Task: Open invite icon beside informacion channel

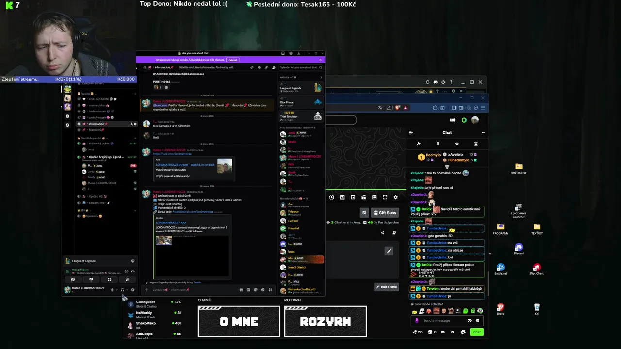Action: tap(131, 124)
